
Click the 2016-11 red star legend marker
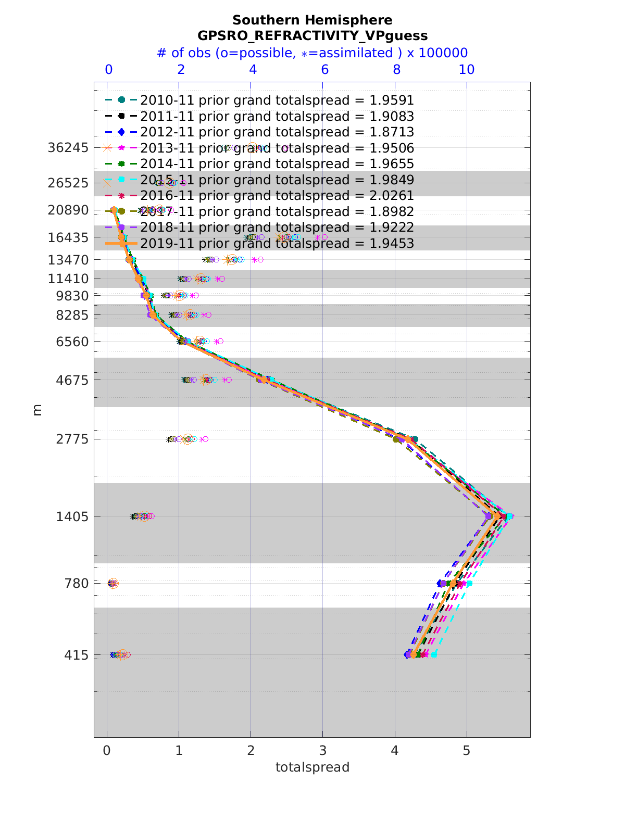click(121, 196)
